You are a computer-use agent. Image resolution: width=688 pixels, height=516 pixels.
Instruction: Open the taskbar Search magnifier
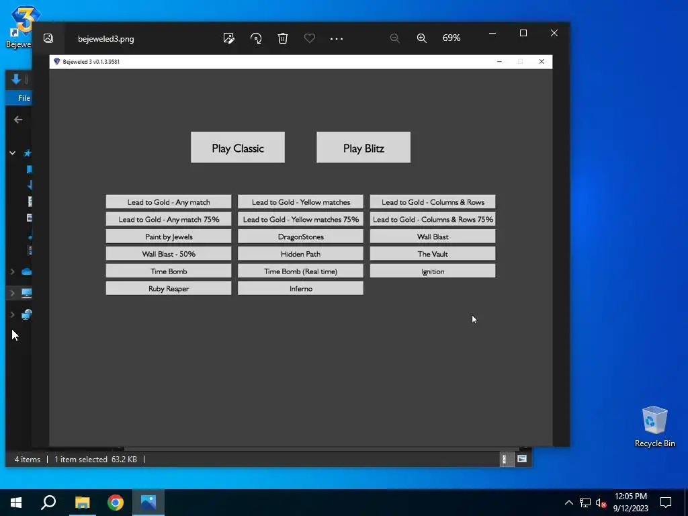48,503
